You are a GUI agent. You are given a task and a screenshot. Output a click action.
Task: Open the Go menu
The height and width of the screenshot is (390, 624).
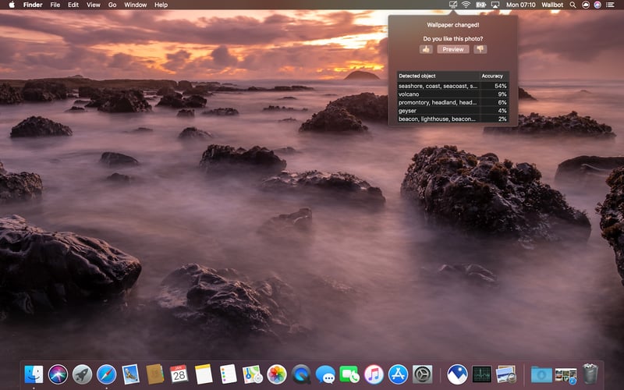(112, 5)
